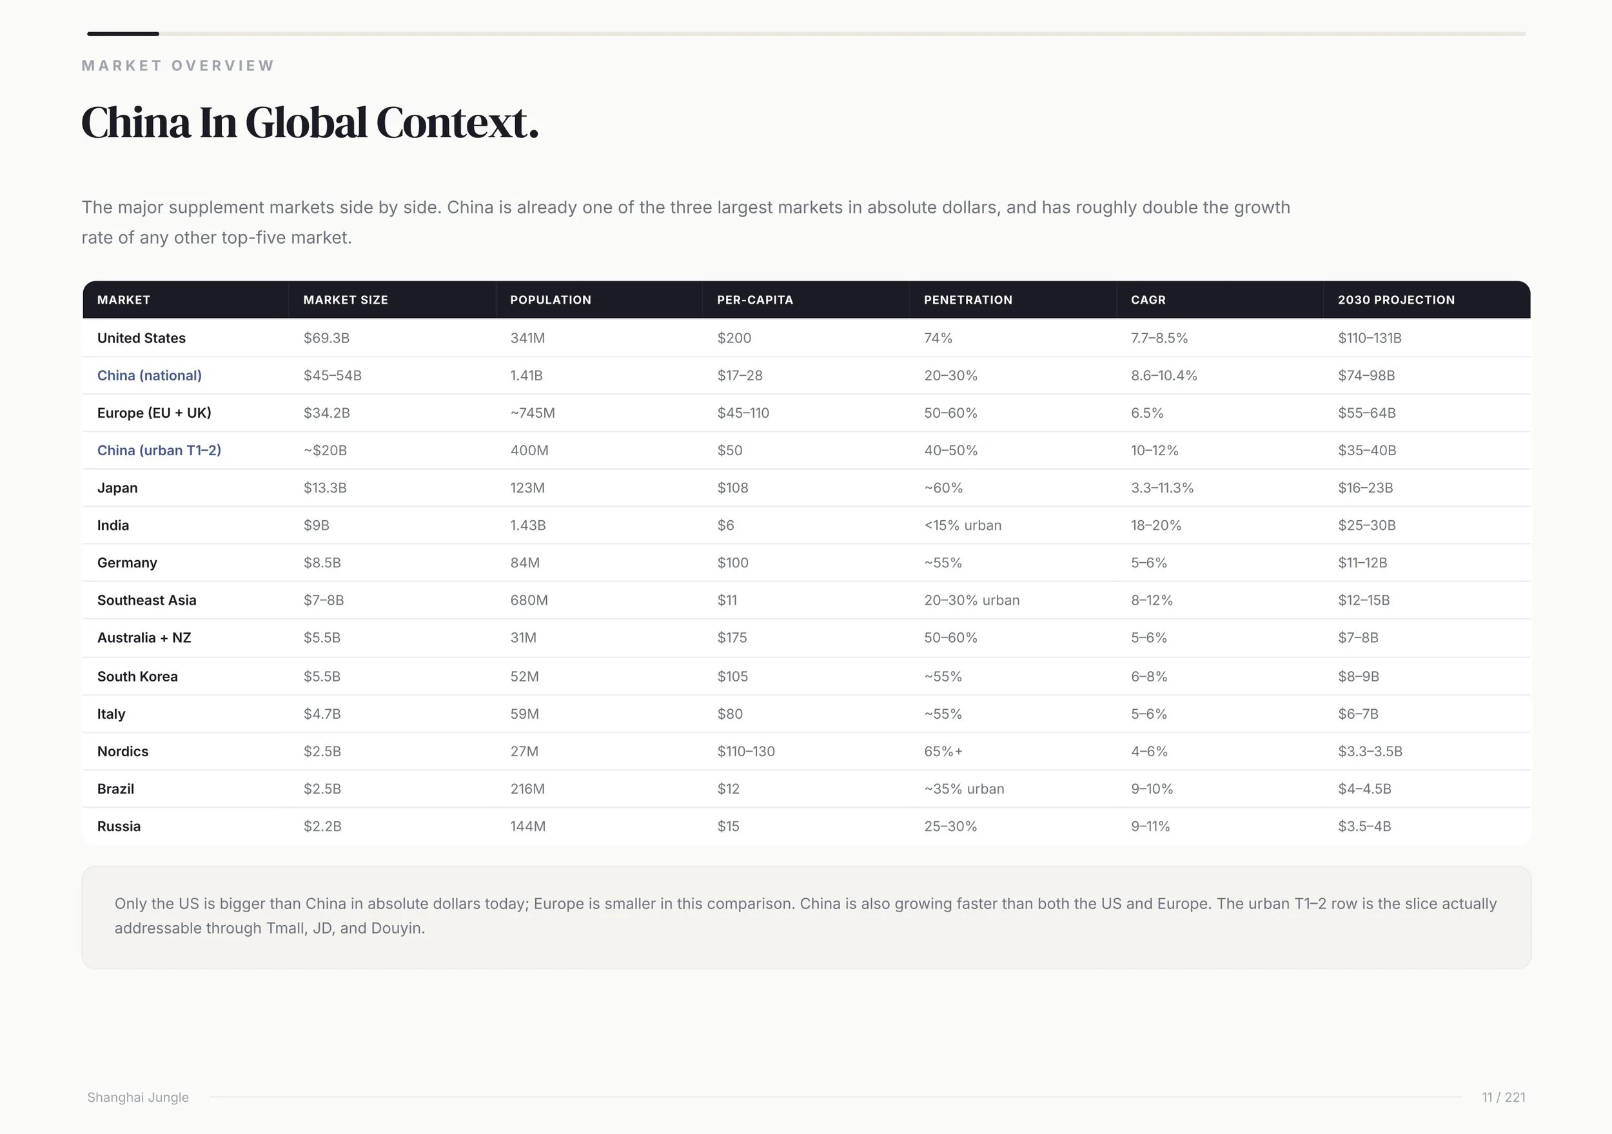Click the Market Size column header
This screenshot has width=1612, height=1134.
346,300
